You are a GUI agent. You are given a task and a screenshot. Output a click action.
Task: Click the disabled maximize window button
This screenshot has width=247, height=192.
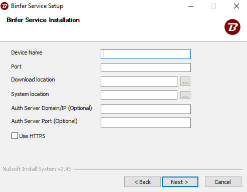[213, 6]
